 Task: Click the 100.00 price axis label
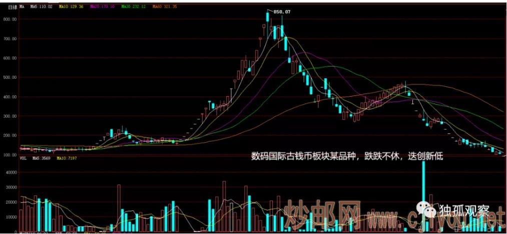[10, 155]
